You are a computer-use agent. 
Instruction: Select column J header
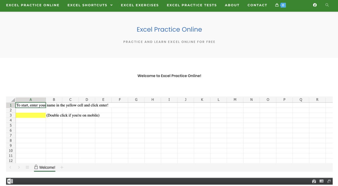coord(186,99)
